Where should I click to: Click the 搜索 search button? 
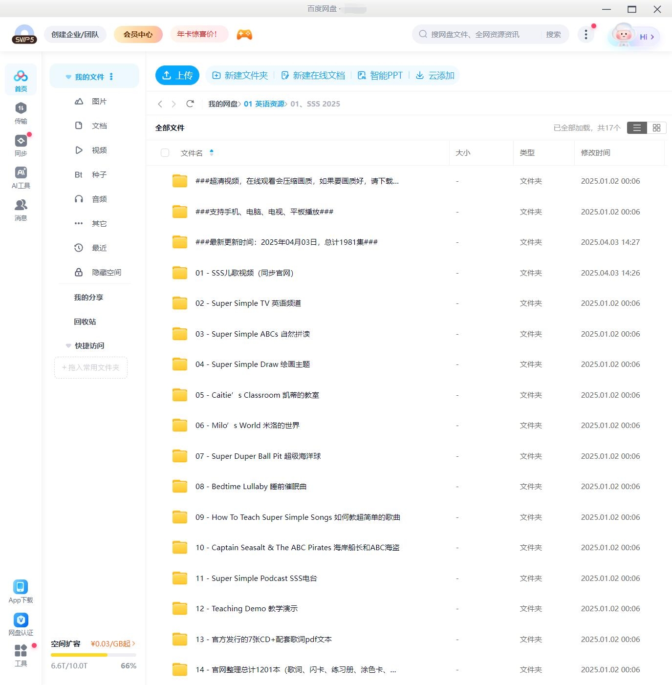pos(553,34)
